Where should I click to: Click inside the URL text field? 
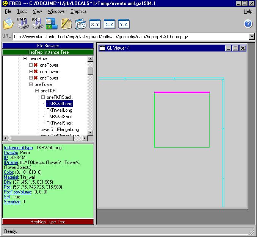(x=131, y=36)
